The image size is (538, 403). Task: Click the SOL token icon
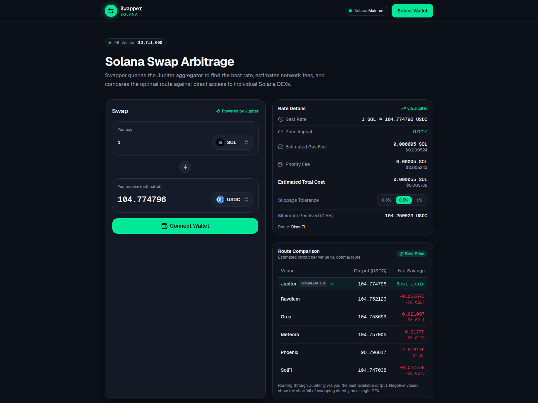click(x=220, y=142)
